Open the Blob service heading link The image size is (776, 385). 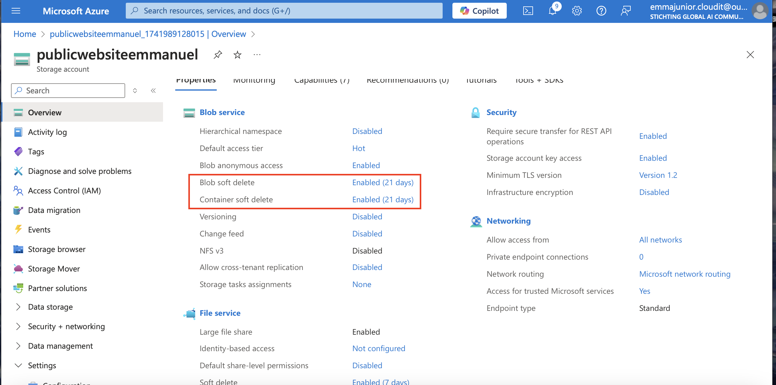click(222, 112)
